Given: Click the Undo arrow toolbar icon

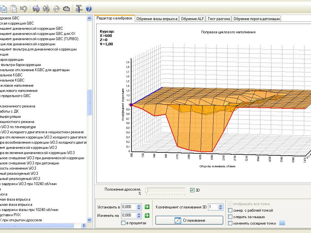Looking at the screenshot, I should click(24, 9).
